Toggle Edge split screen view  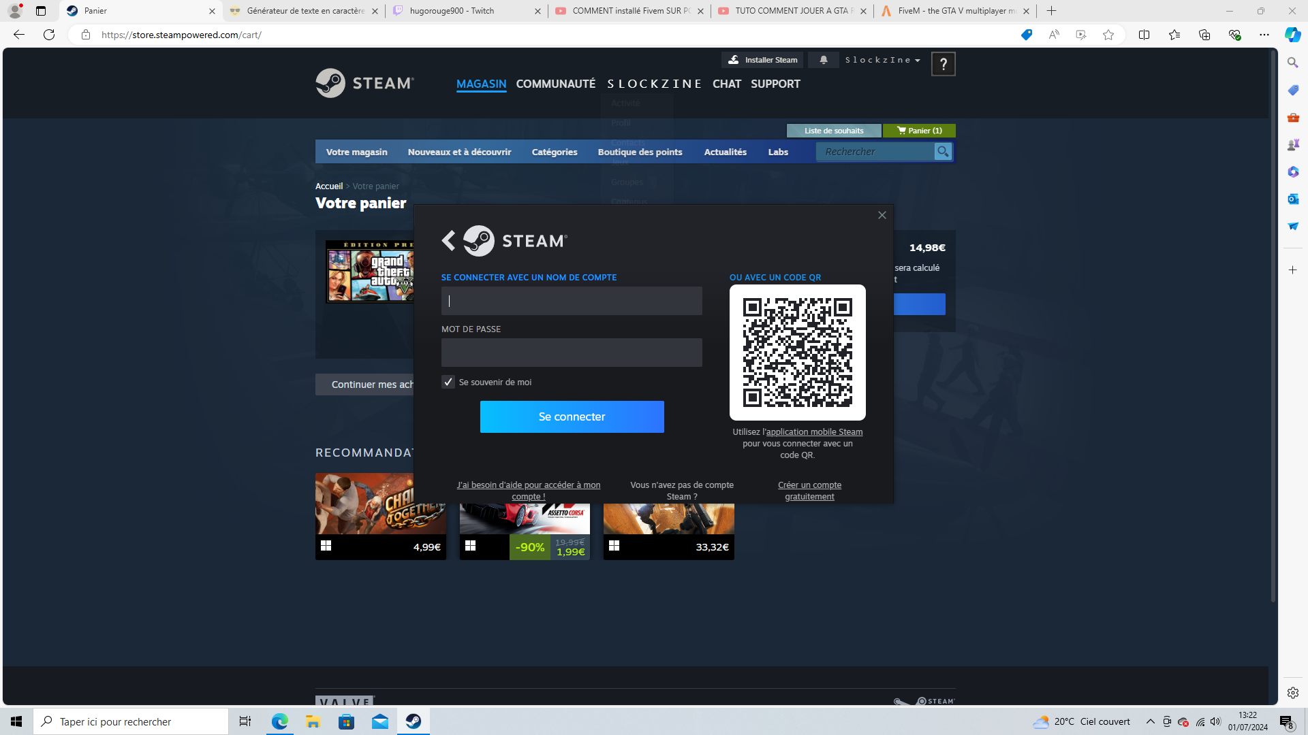pyautogui.click(x=1144, y=35)
